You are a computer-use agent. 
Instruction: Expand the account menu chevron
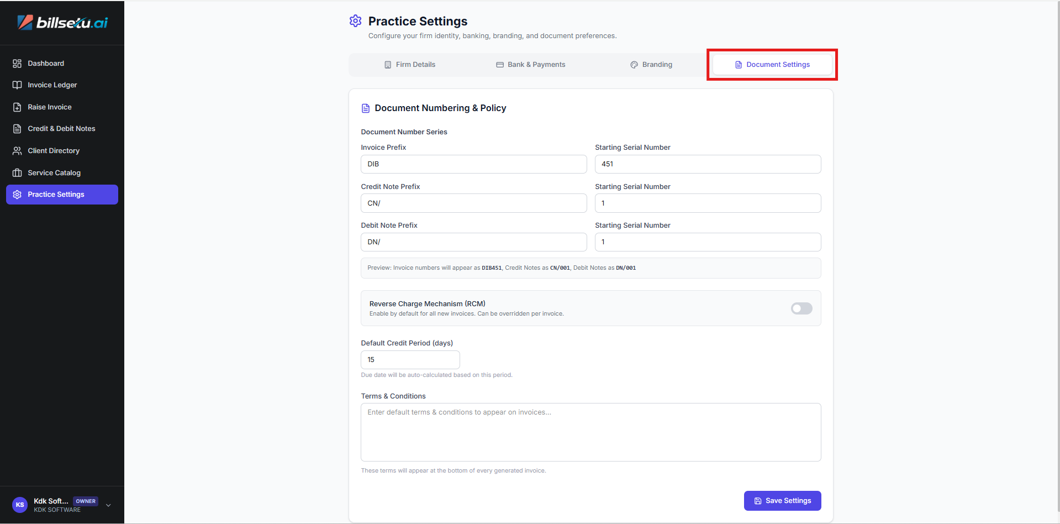(108, 505)
